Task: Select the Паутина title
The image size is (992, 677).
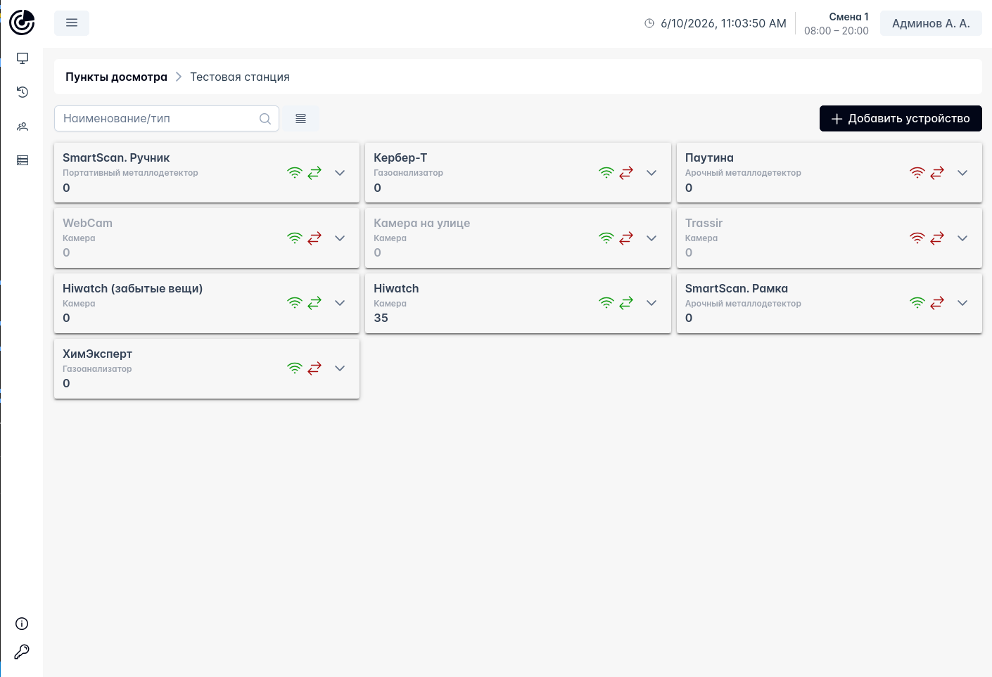Action: pos(709,158)
